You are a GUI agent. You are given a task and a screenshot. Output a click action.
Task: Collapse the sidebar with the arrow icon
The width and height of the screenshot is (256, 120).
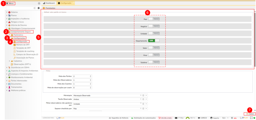(39, 3)
